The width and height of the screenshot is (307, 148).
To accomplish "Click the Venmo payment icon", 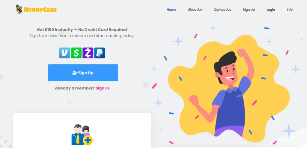I will point(64,53).
